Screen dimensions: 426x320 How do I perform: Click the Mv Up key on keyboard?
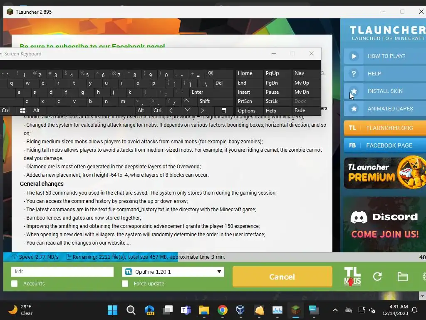pos(302,83)
